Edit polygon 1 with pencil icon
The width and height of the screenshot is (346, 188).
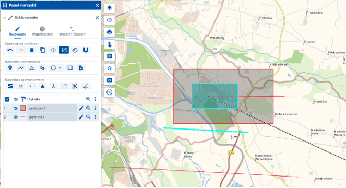tap(81, 108)
